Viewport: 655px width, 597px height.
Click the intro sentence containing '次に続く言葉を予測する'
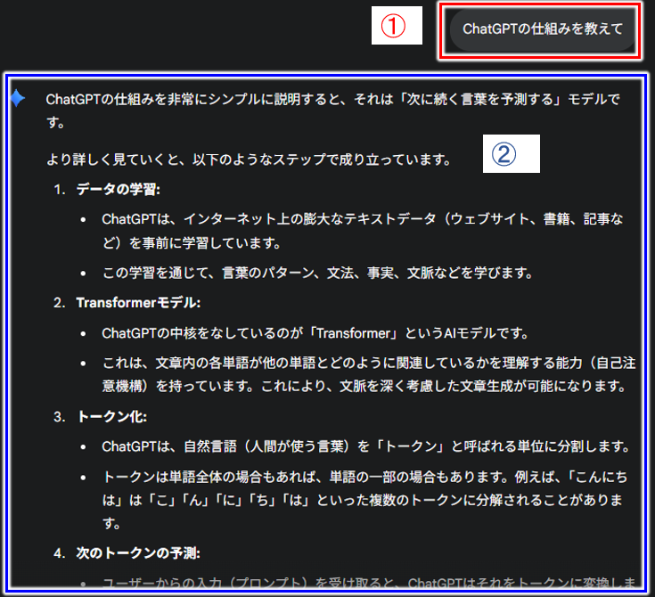tap(333, 110)
